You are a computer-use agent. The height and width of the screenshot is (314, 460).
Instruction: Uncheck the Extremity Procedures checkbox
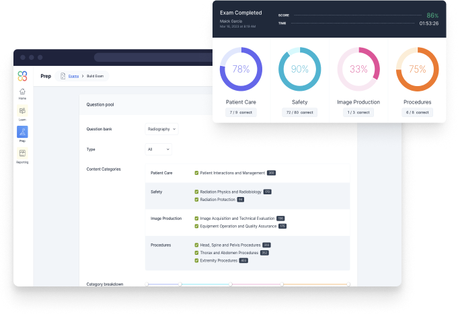coord(196,260)
